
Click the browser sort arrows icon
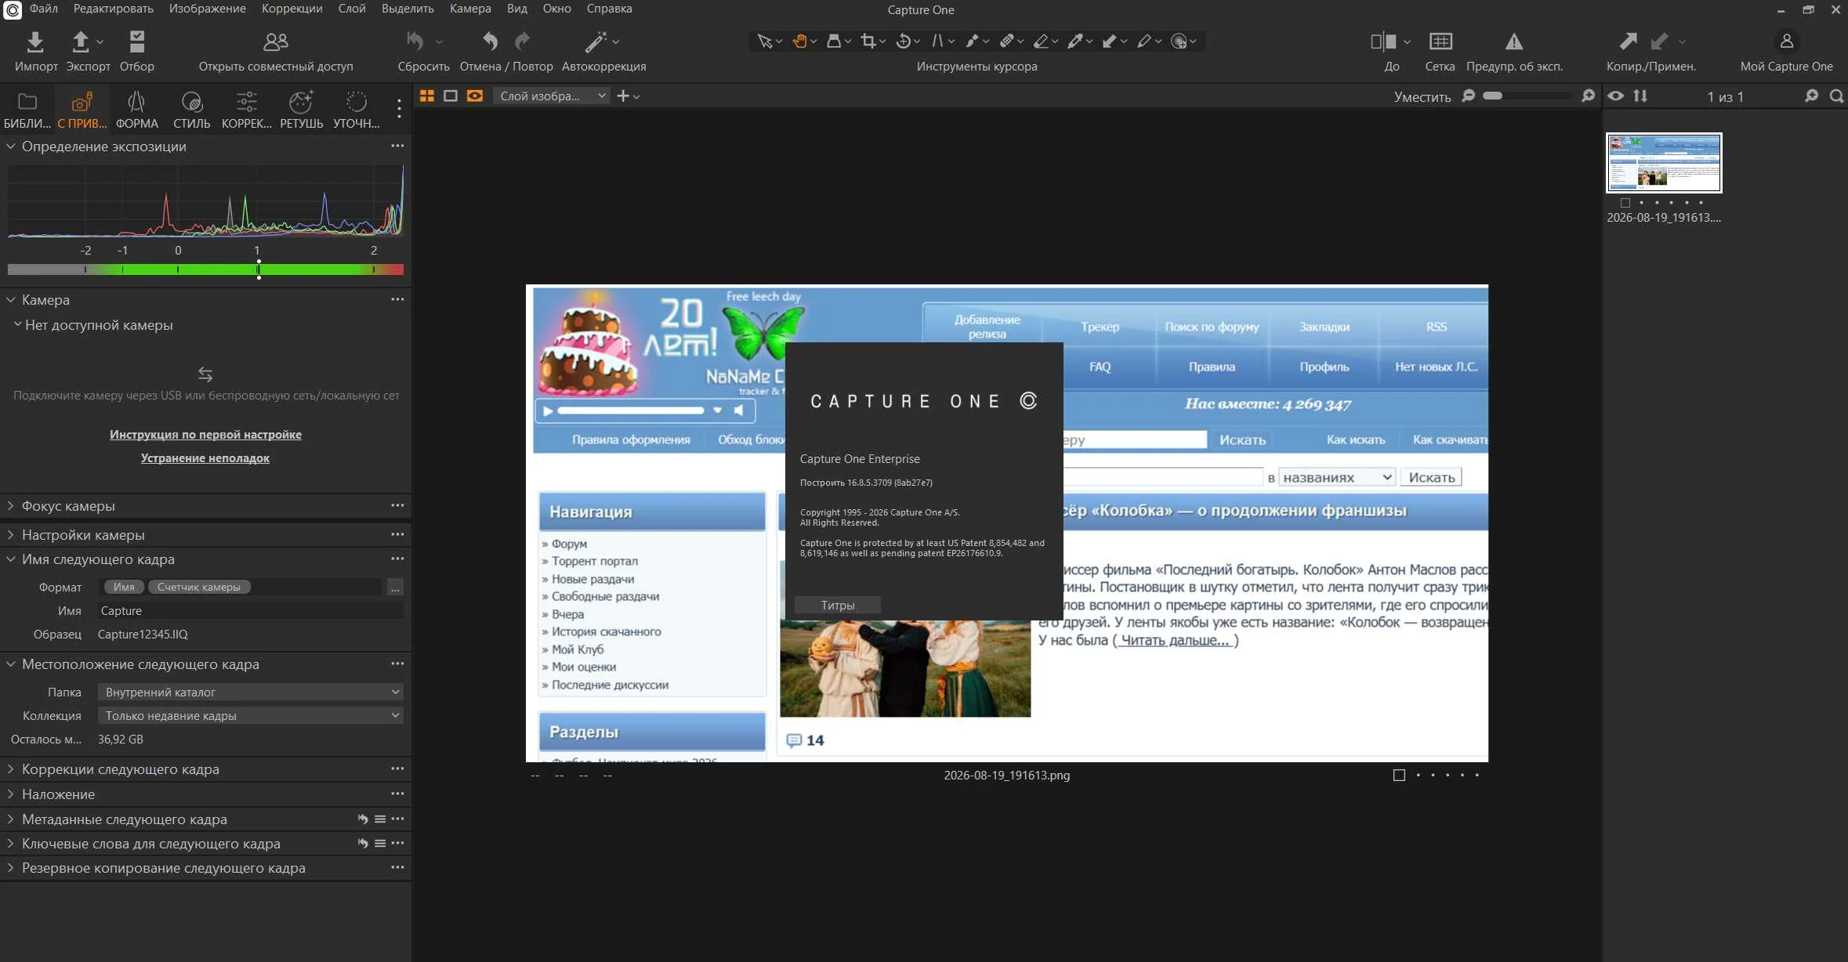click(x=1640, y=96)
